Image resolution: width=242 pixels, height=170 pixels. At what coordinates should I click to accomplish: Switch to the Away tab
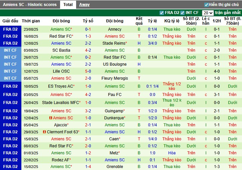click(84, 5)
